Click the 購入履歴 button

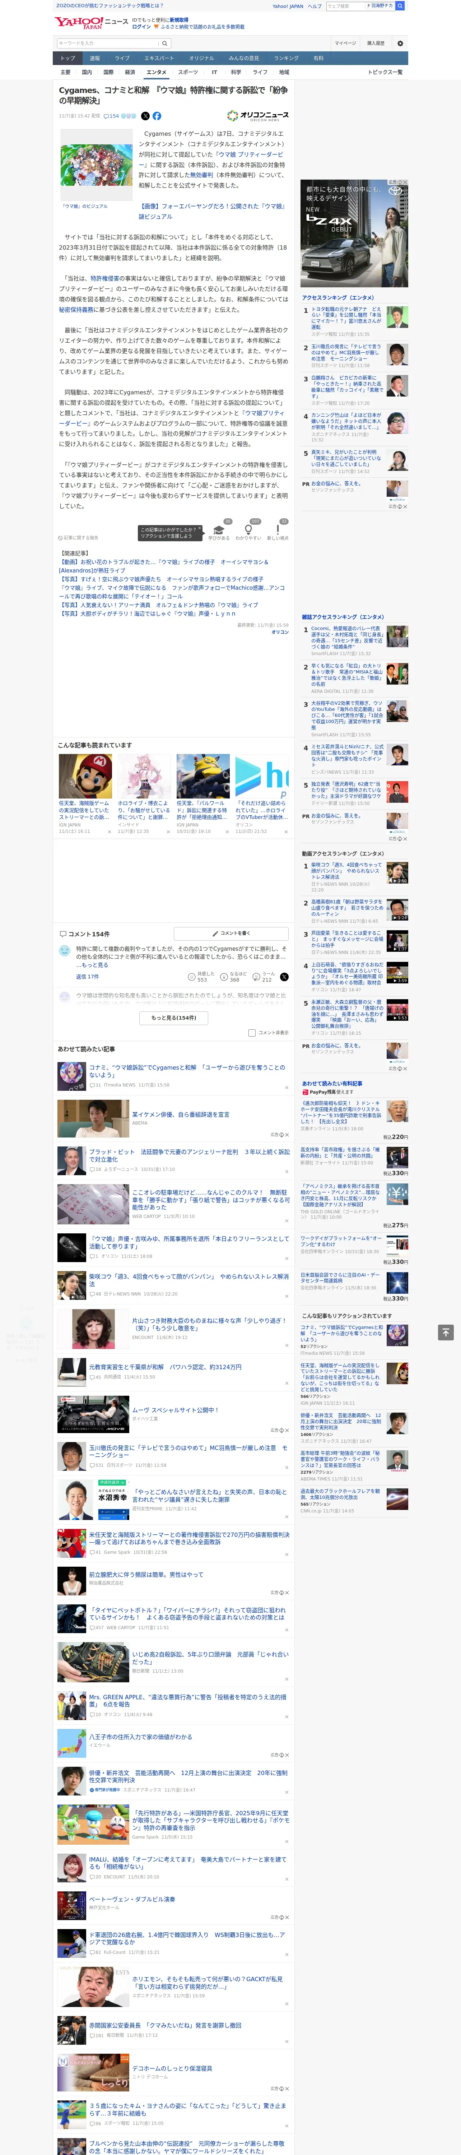click(376, 43)
